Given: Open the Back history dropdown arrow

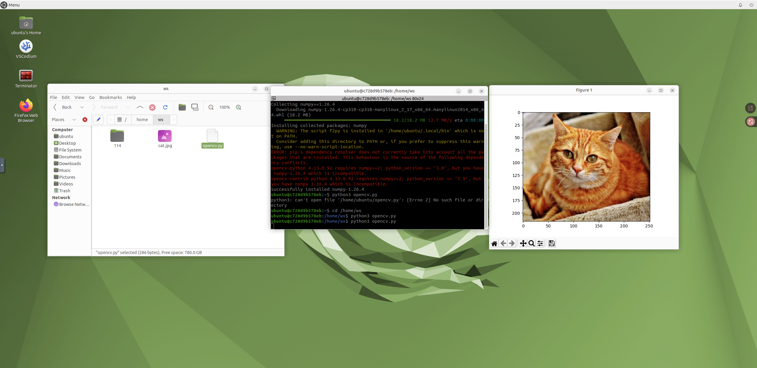Looking at the screenshot, I should point(82,107).
